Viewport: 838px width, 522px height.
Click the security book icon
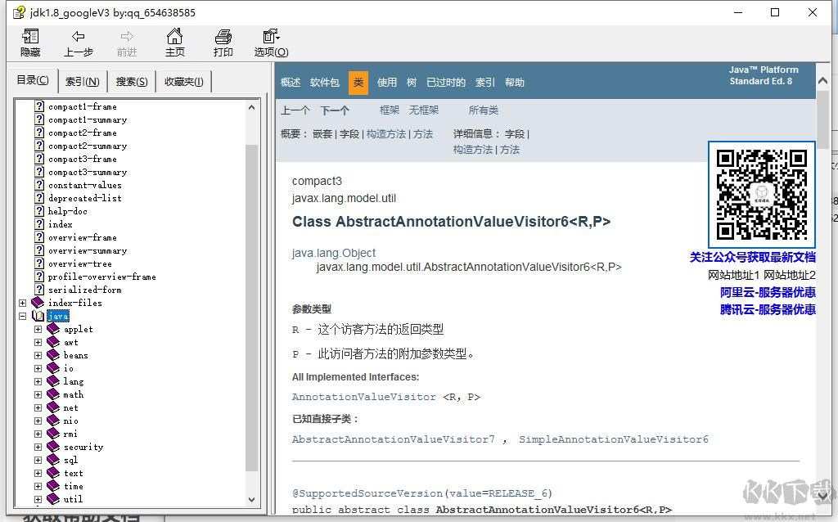53,447
